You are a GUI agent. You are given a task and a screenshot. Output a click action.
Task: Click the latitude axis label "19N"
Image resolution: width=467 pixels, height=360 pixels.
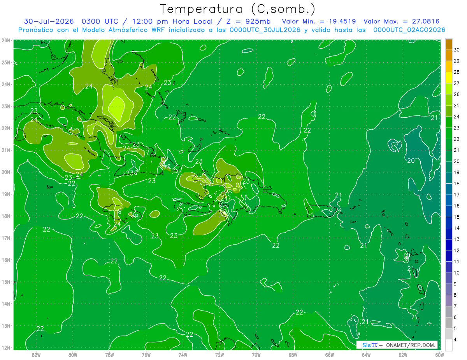coord(6,194)
